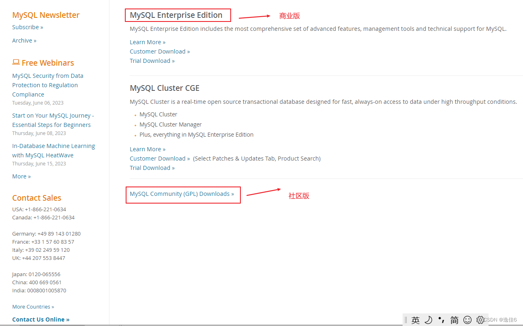Switch the IME Simplified 简 icon
The height and width of the screenshot is (326, 523).
(x=454, y=320)
